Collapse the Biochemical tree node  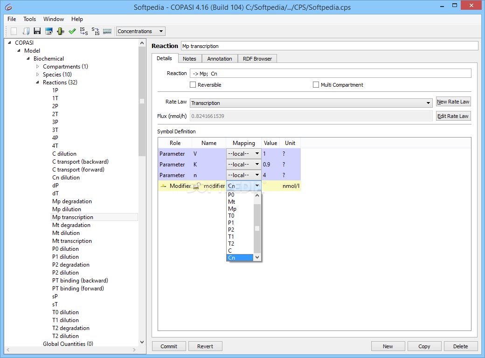(x=28, y=58)
